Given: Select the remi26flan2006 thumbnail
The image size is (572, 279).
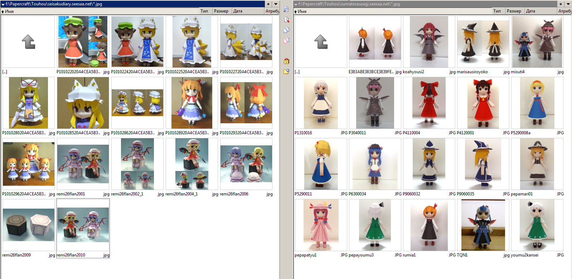Looking at the screenshot, I should [x=246, y=164].
